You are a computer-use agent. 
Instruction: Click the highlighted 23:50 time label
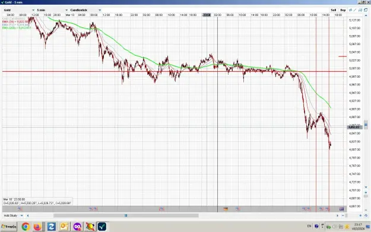coord(207,15)
